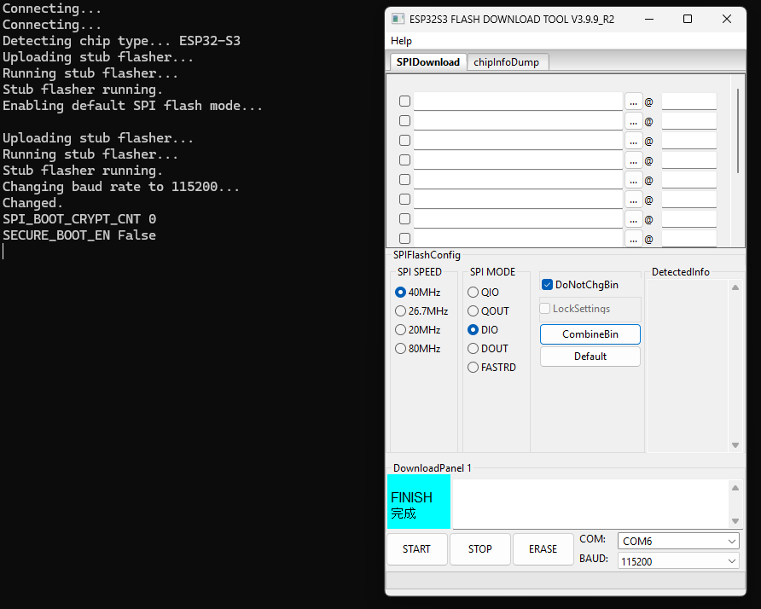The width and height of the screenshot is (761, 609).
Task: Click "SPI_BOOT_CRYPT_CNT 0" line in console
Action: click(79, 219)
